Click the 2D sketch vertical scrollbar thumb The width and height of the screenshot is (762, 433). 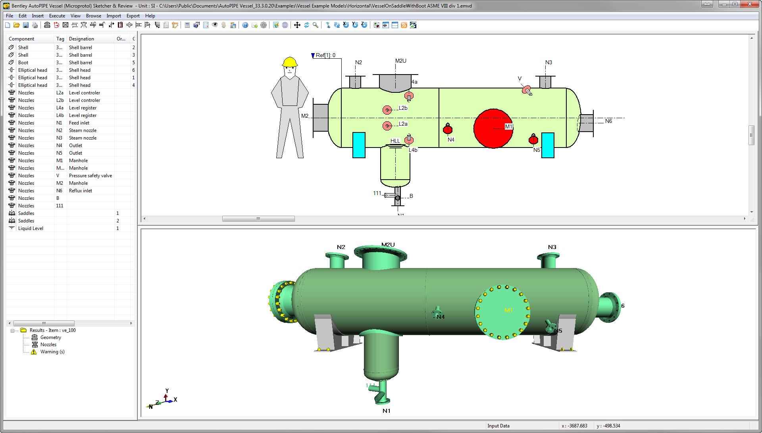pyautogui.click(x=751, y=135)
